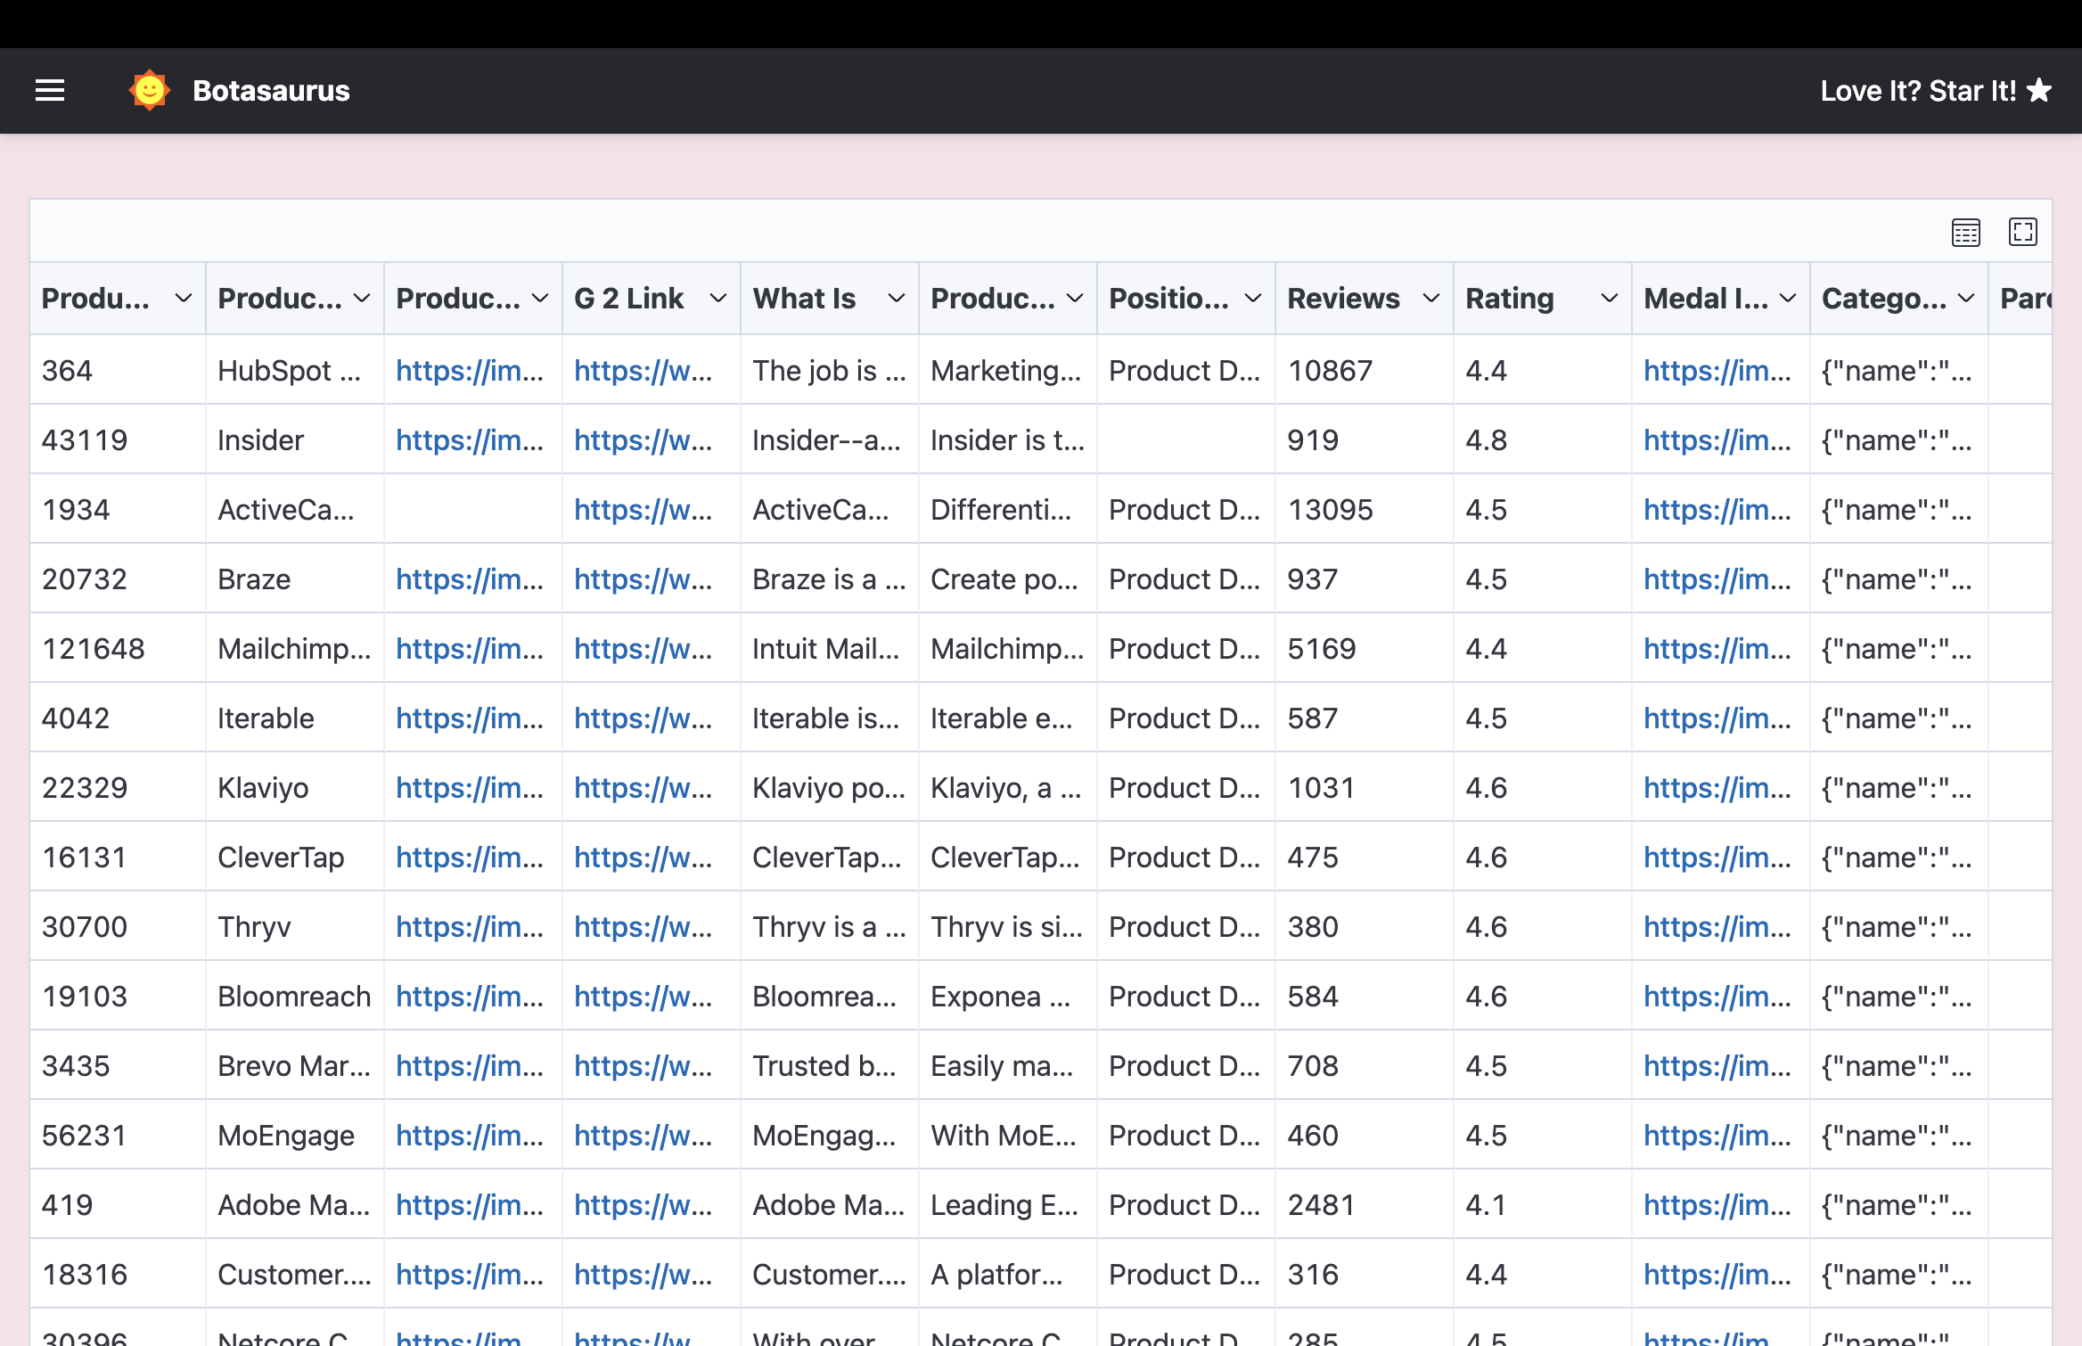Open the Reviews column chevron menu
The height and width of the screenshot is (1346, 2082).
click(x=1430, y=299)
